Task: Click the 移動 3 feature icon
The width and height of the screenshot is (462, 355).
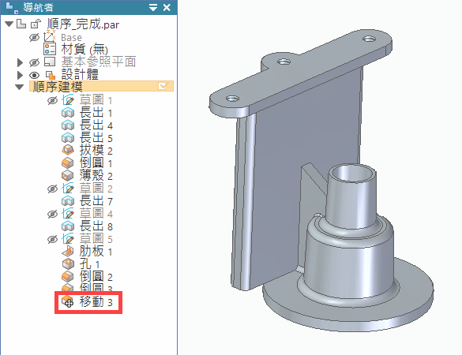Action: click(67, 301)
